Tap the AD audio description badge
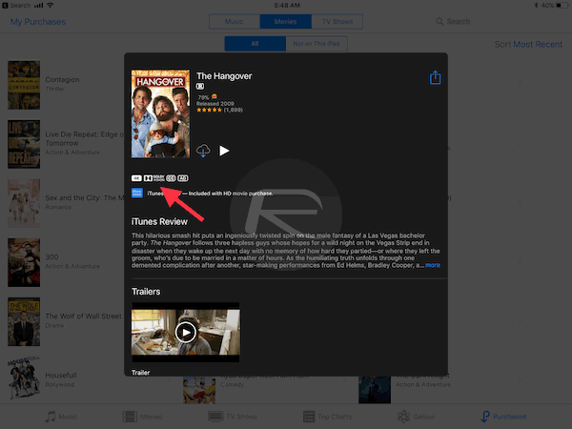 pyautogui.click(x=183, y=177)
